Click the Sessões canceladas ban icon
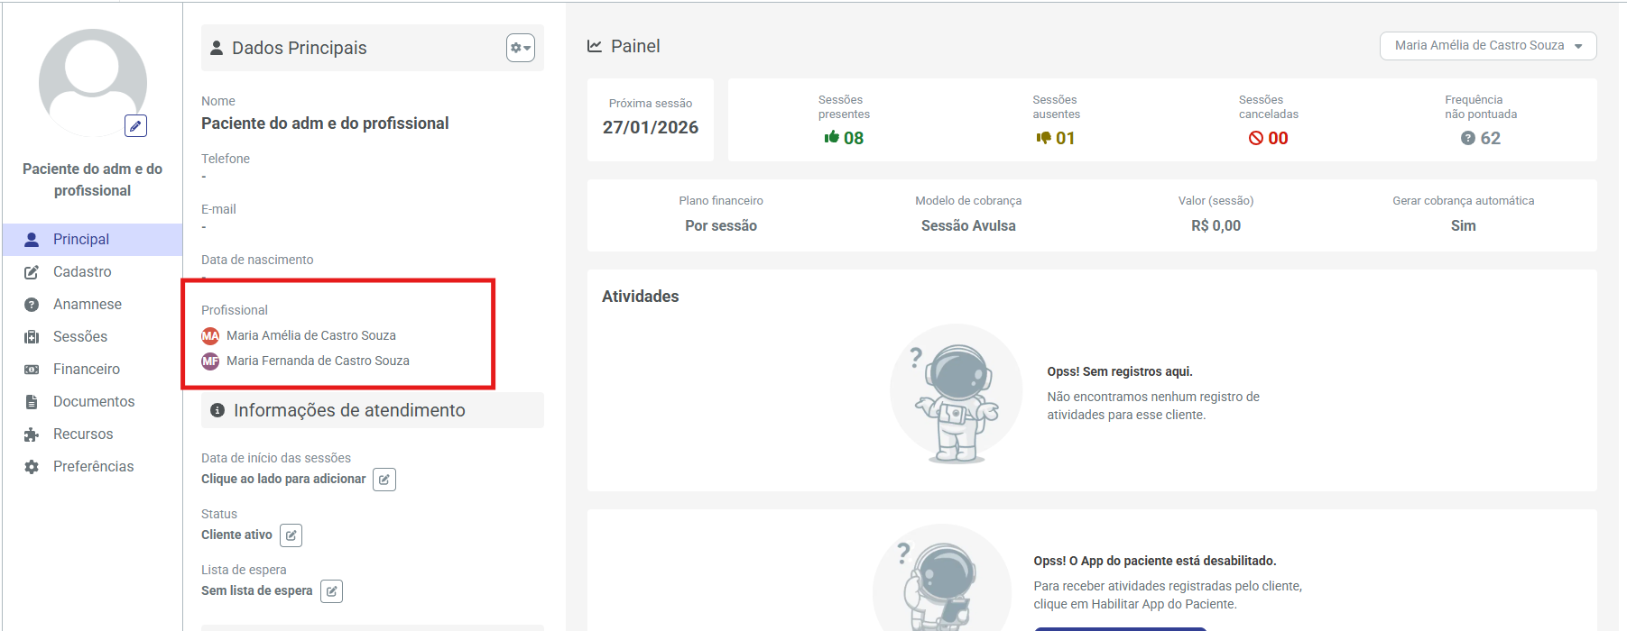The width and height of the screenshot is (1627, 631). 1255,138
